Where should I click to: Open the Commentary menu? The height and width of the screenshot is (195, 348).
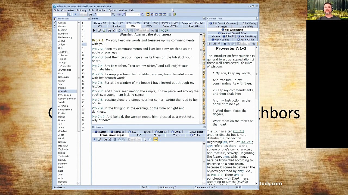(67, 10)
